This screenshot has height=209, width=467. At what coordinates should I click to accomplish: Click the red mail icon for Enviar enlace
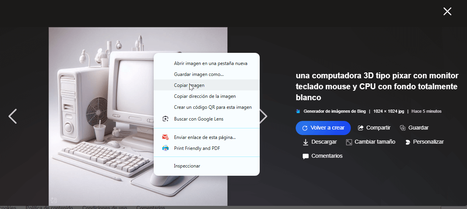pos(165,137)
